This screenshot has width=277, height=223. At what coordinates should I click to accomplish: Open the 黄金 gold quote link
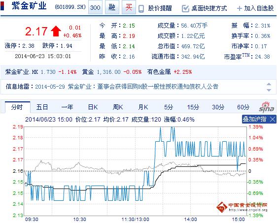[x=88, y=72]
